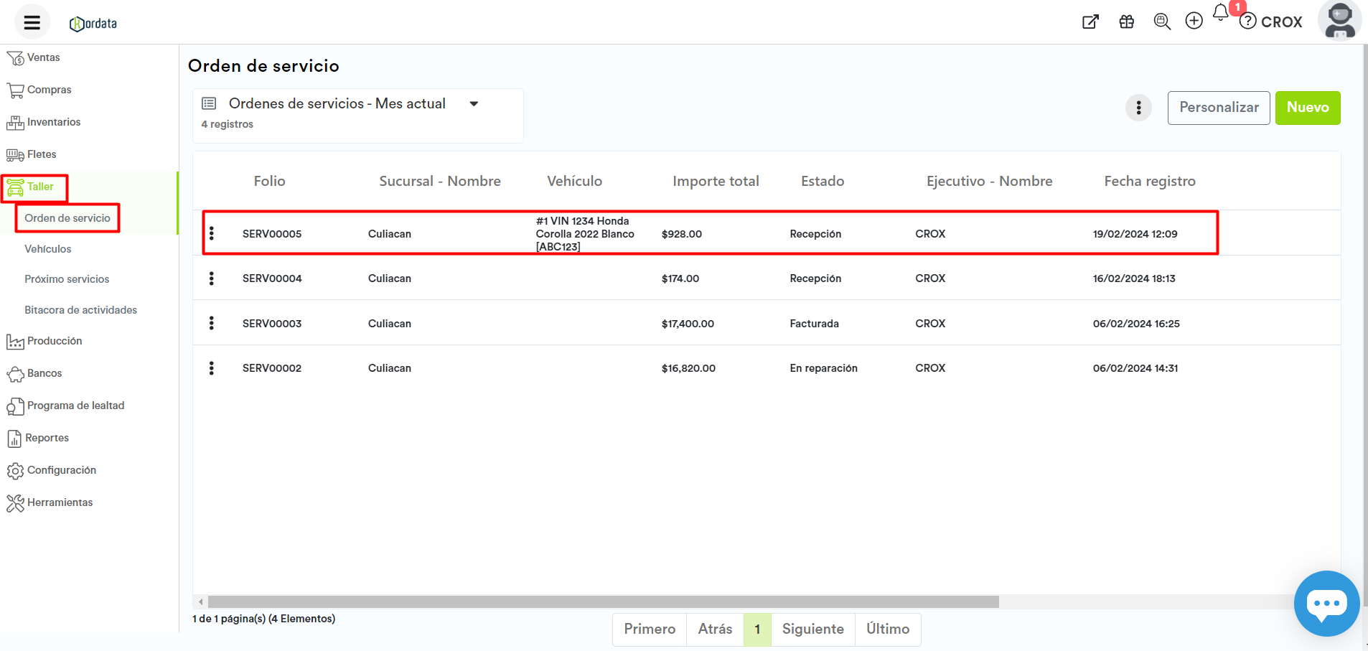Open the user avatar profile
Viewport: 1368px width, 651px height.
[x=1339, y=21]
